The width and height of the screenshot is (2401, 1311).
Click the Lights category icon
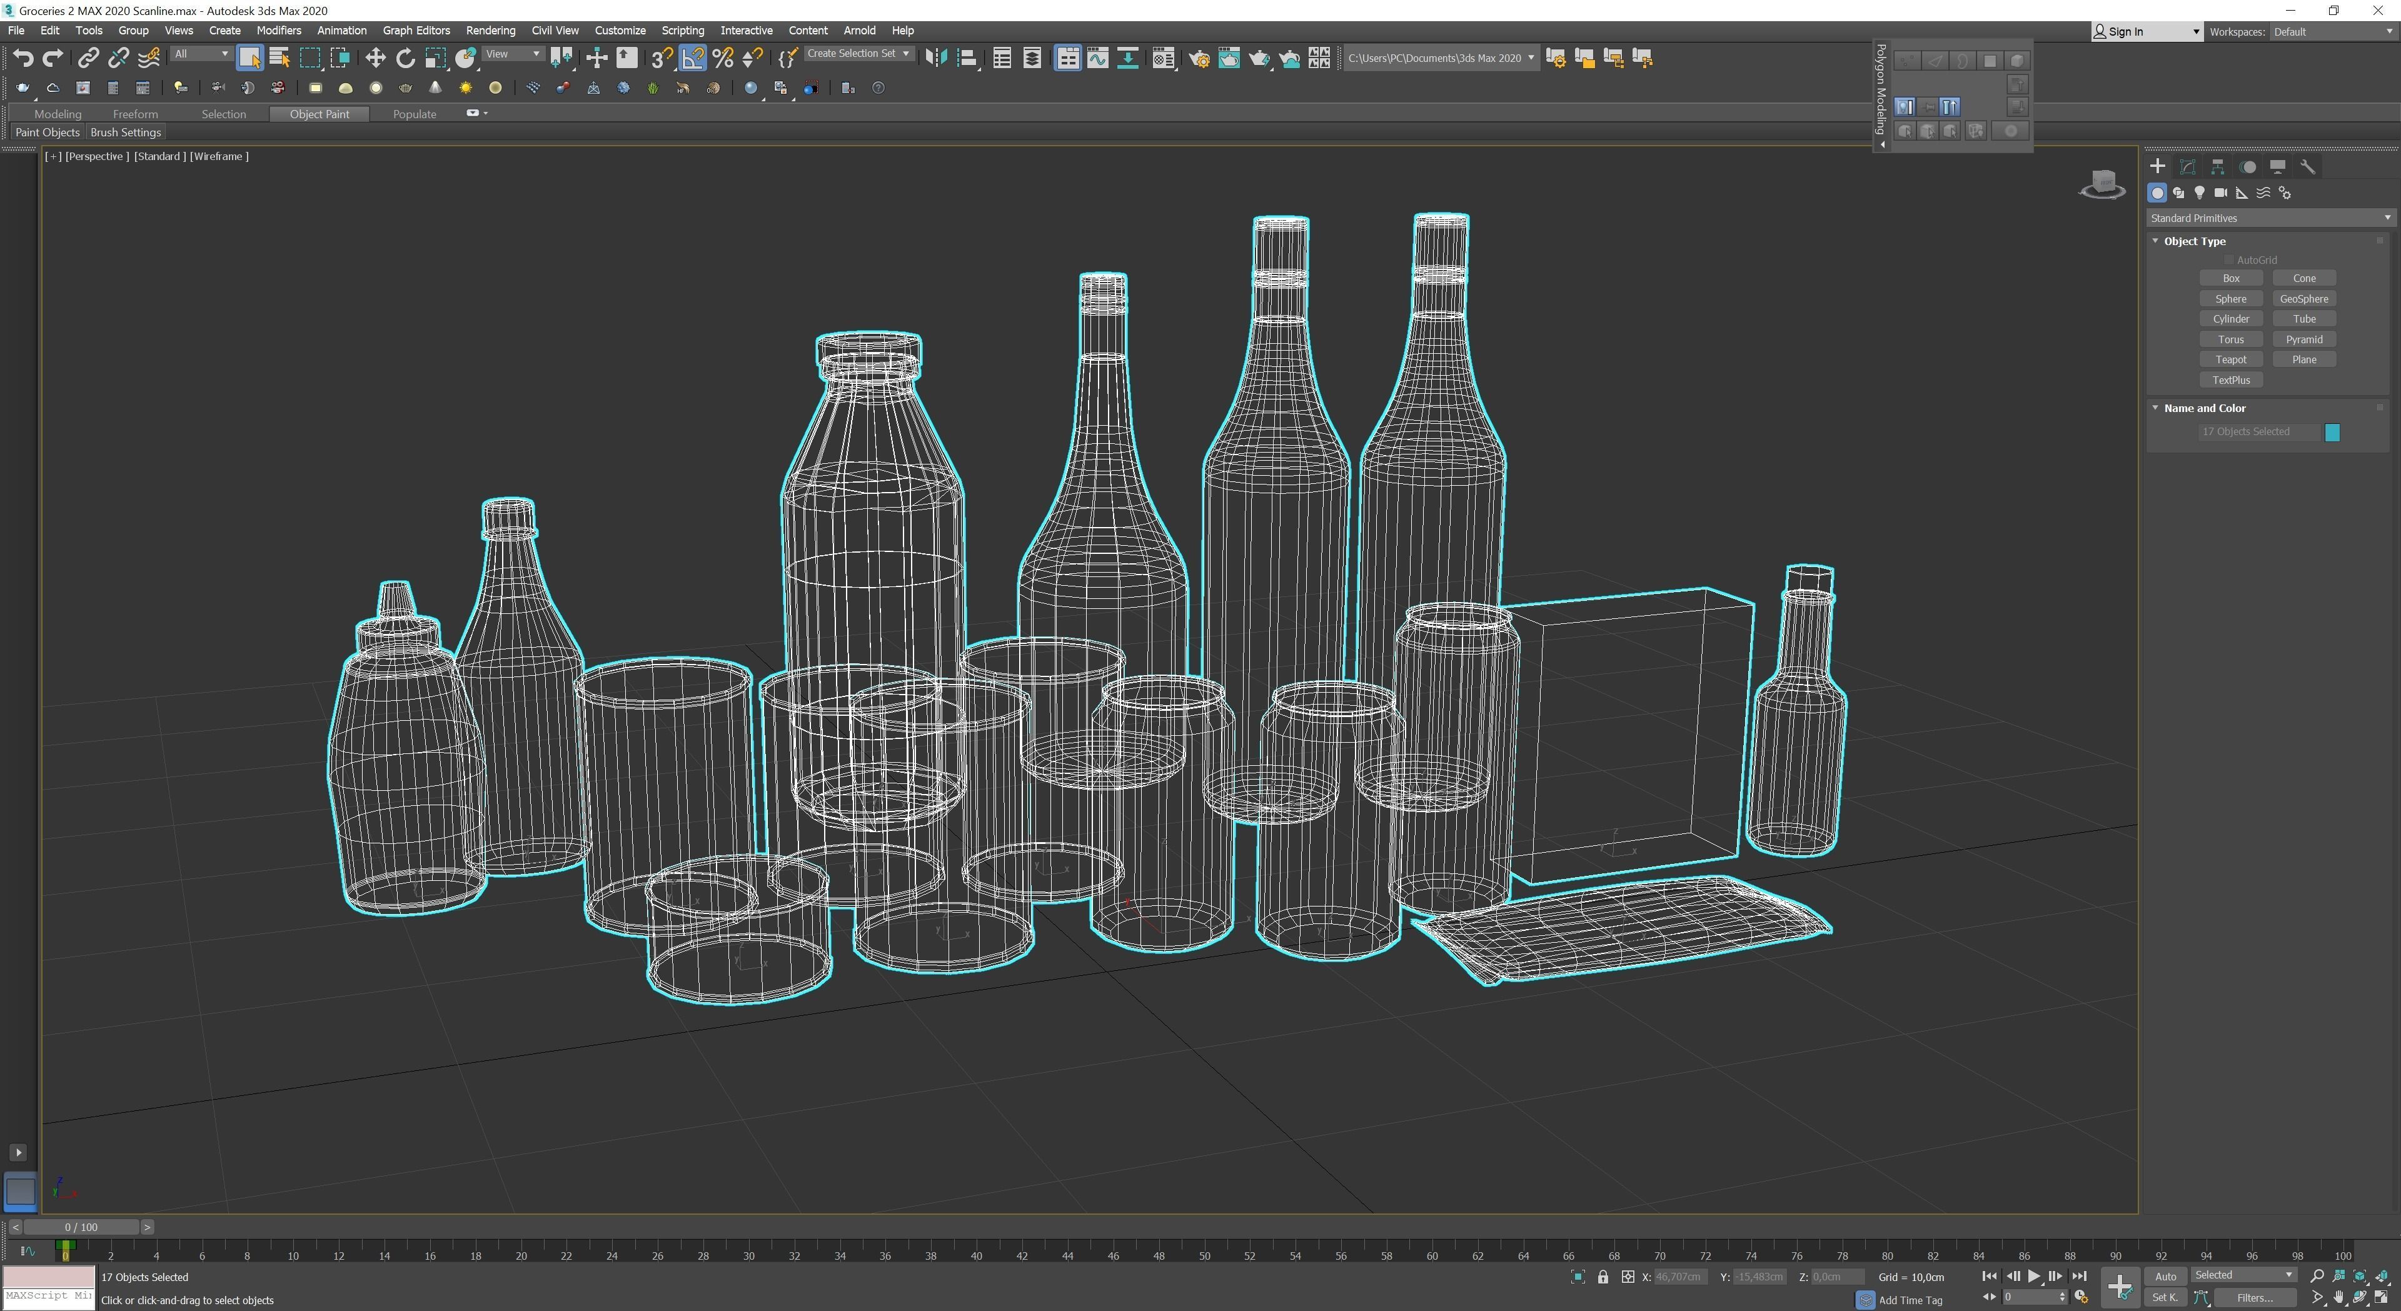[x=2200, y=193]
